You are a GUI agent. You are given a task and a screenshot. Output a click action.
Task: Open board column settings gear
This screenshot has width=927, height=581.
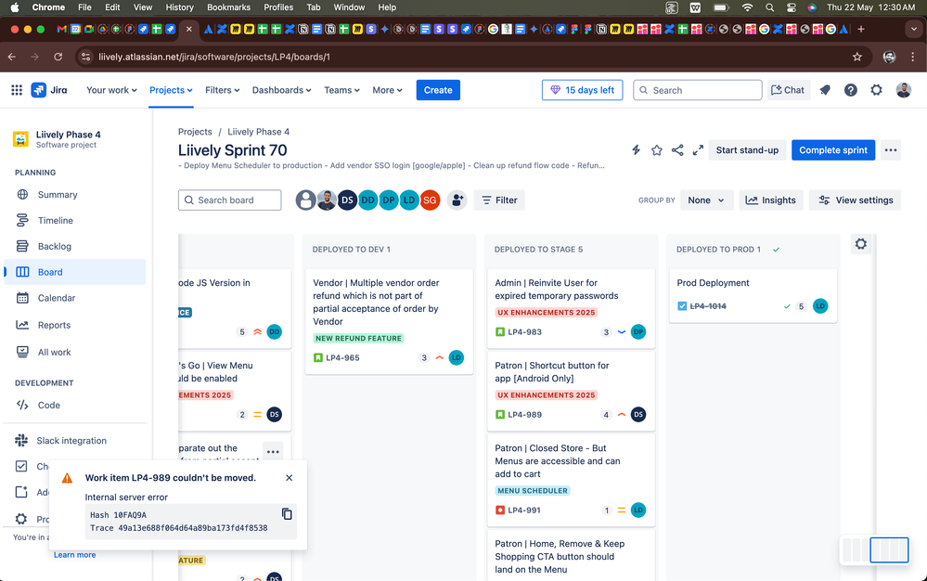861,243
